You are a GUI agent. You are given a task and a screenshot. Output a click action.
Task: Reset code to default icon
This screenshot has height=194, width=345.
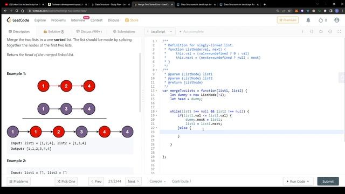click(321, 31)
